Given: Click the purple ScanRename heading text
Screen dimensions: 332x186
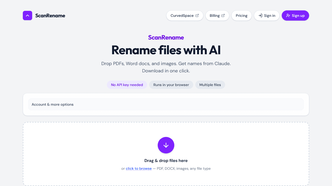Looking at the screenshot, I should (166, 37).
